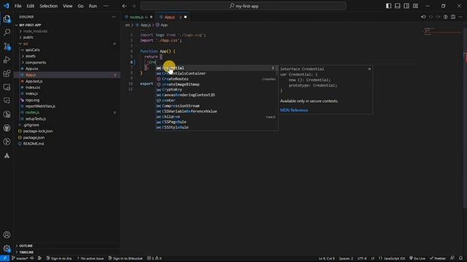
Task: Toggle the secondary side bar layout icon
Action: coord(406,6)
